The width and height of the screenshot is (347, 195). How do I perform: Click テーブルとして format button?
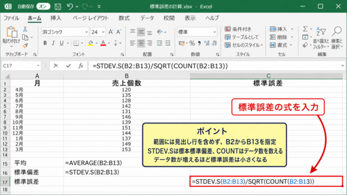tap(242, 37)
